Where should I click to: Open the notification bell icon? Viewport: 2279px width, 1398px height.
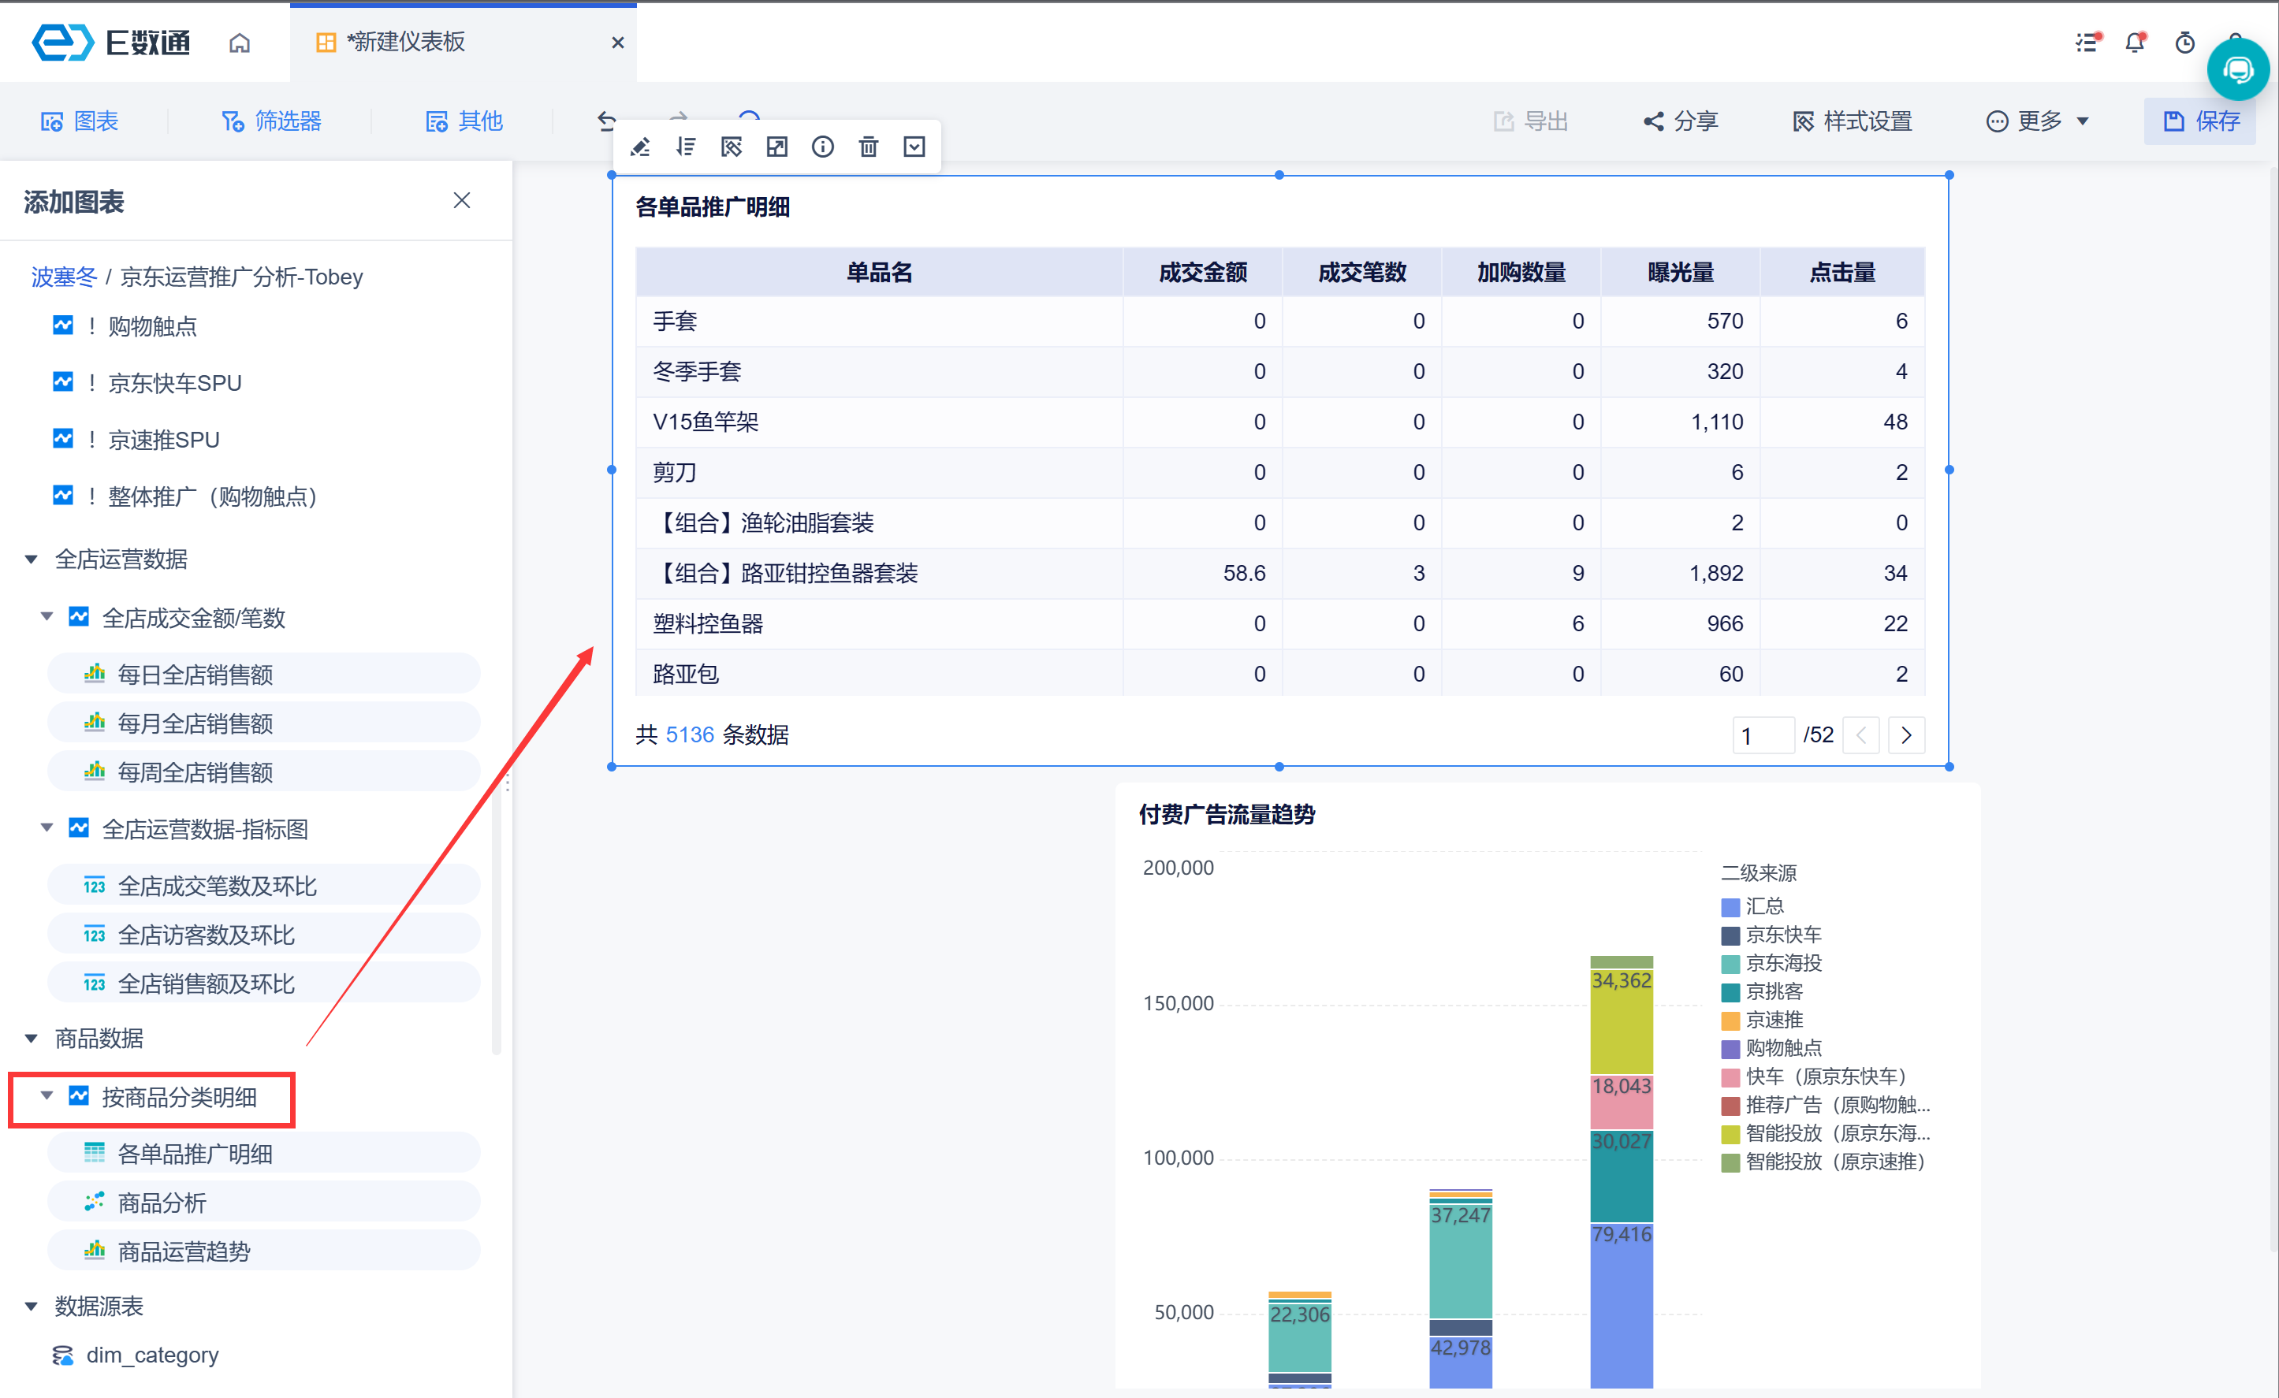coord(2135,43)
